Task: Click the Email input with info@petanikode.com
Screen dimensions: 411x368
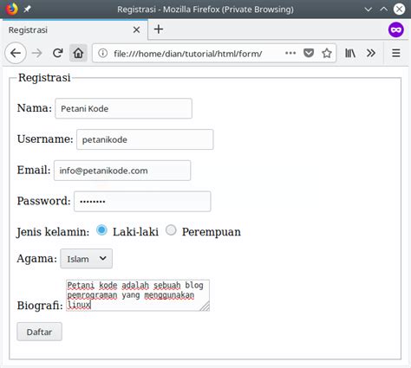Action: 122,171
